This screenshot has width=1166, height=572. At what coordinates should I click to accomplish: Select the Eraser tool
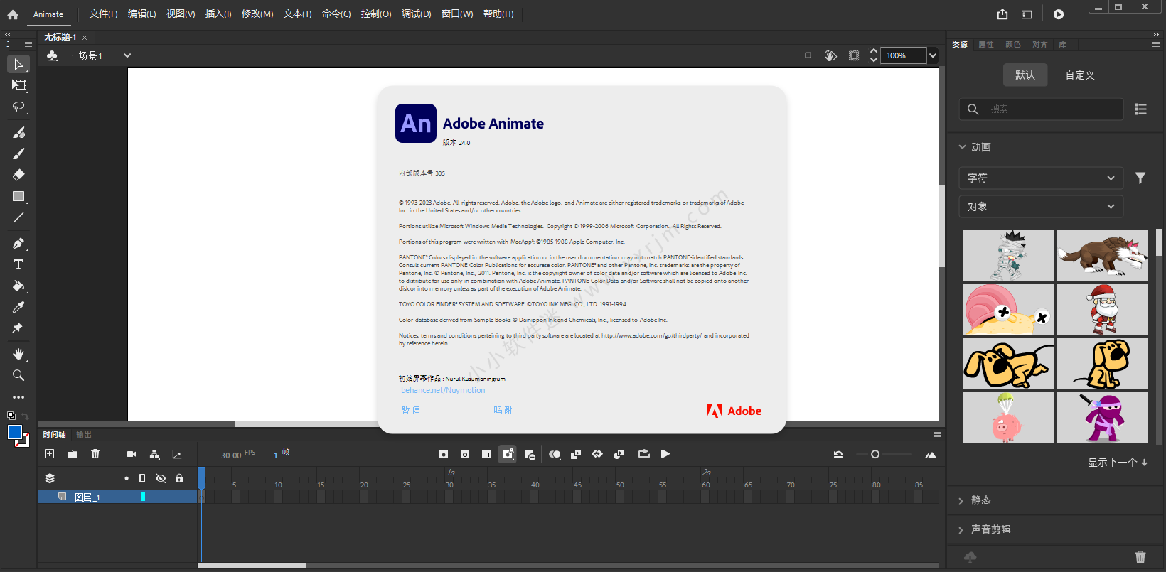tap(18, 175)
